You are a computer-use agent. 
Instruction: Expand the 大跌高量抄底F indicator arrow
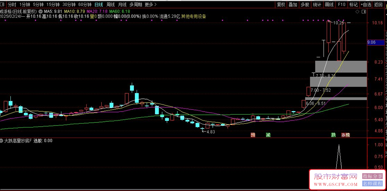(2, 141)
